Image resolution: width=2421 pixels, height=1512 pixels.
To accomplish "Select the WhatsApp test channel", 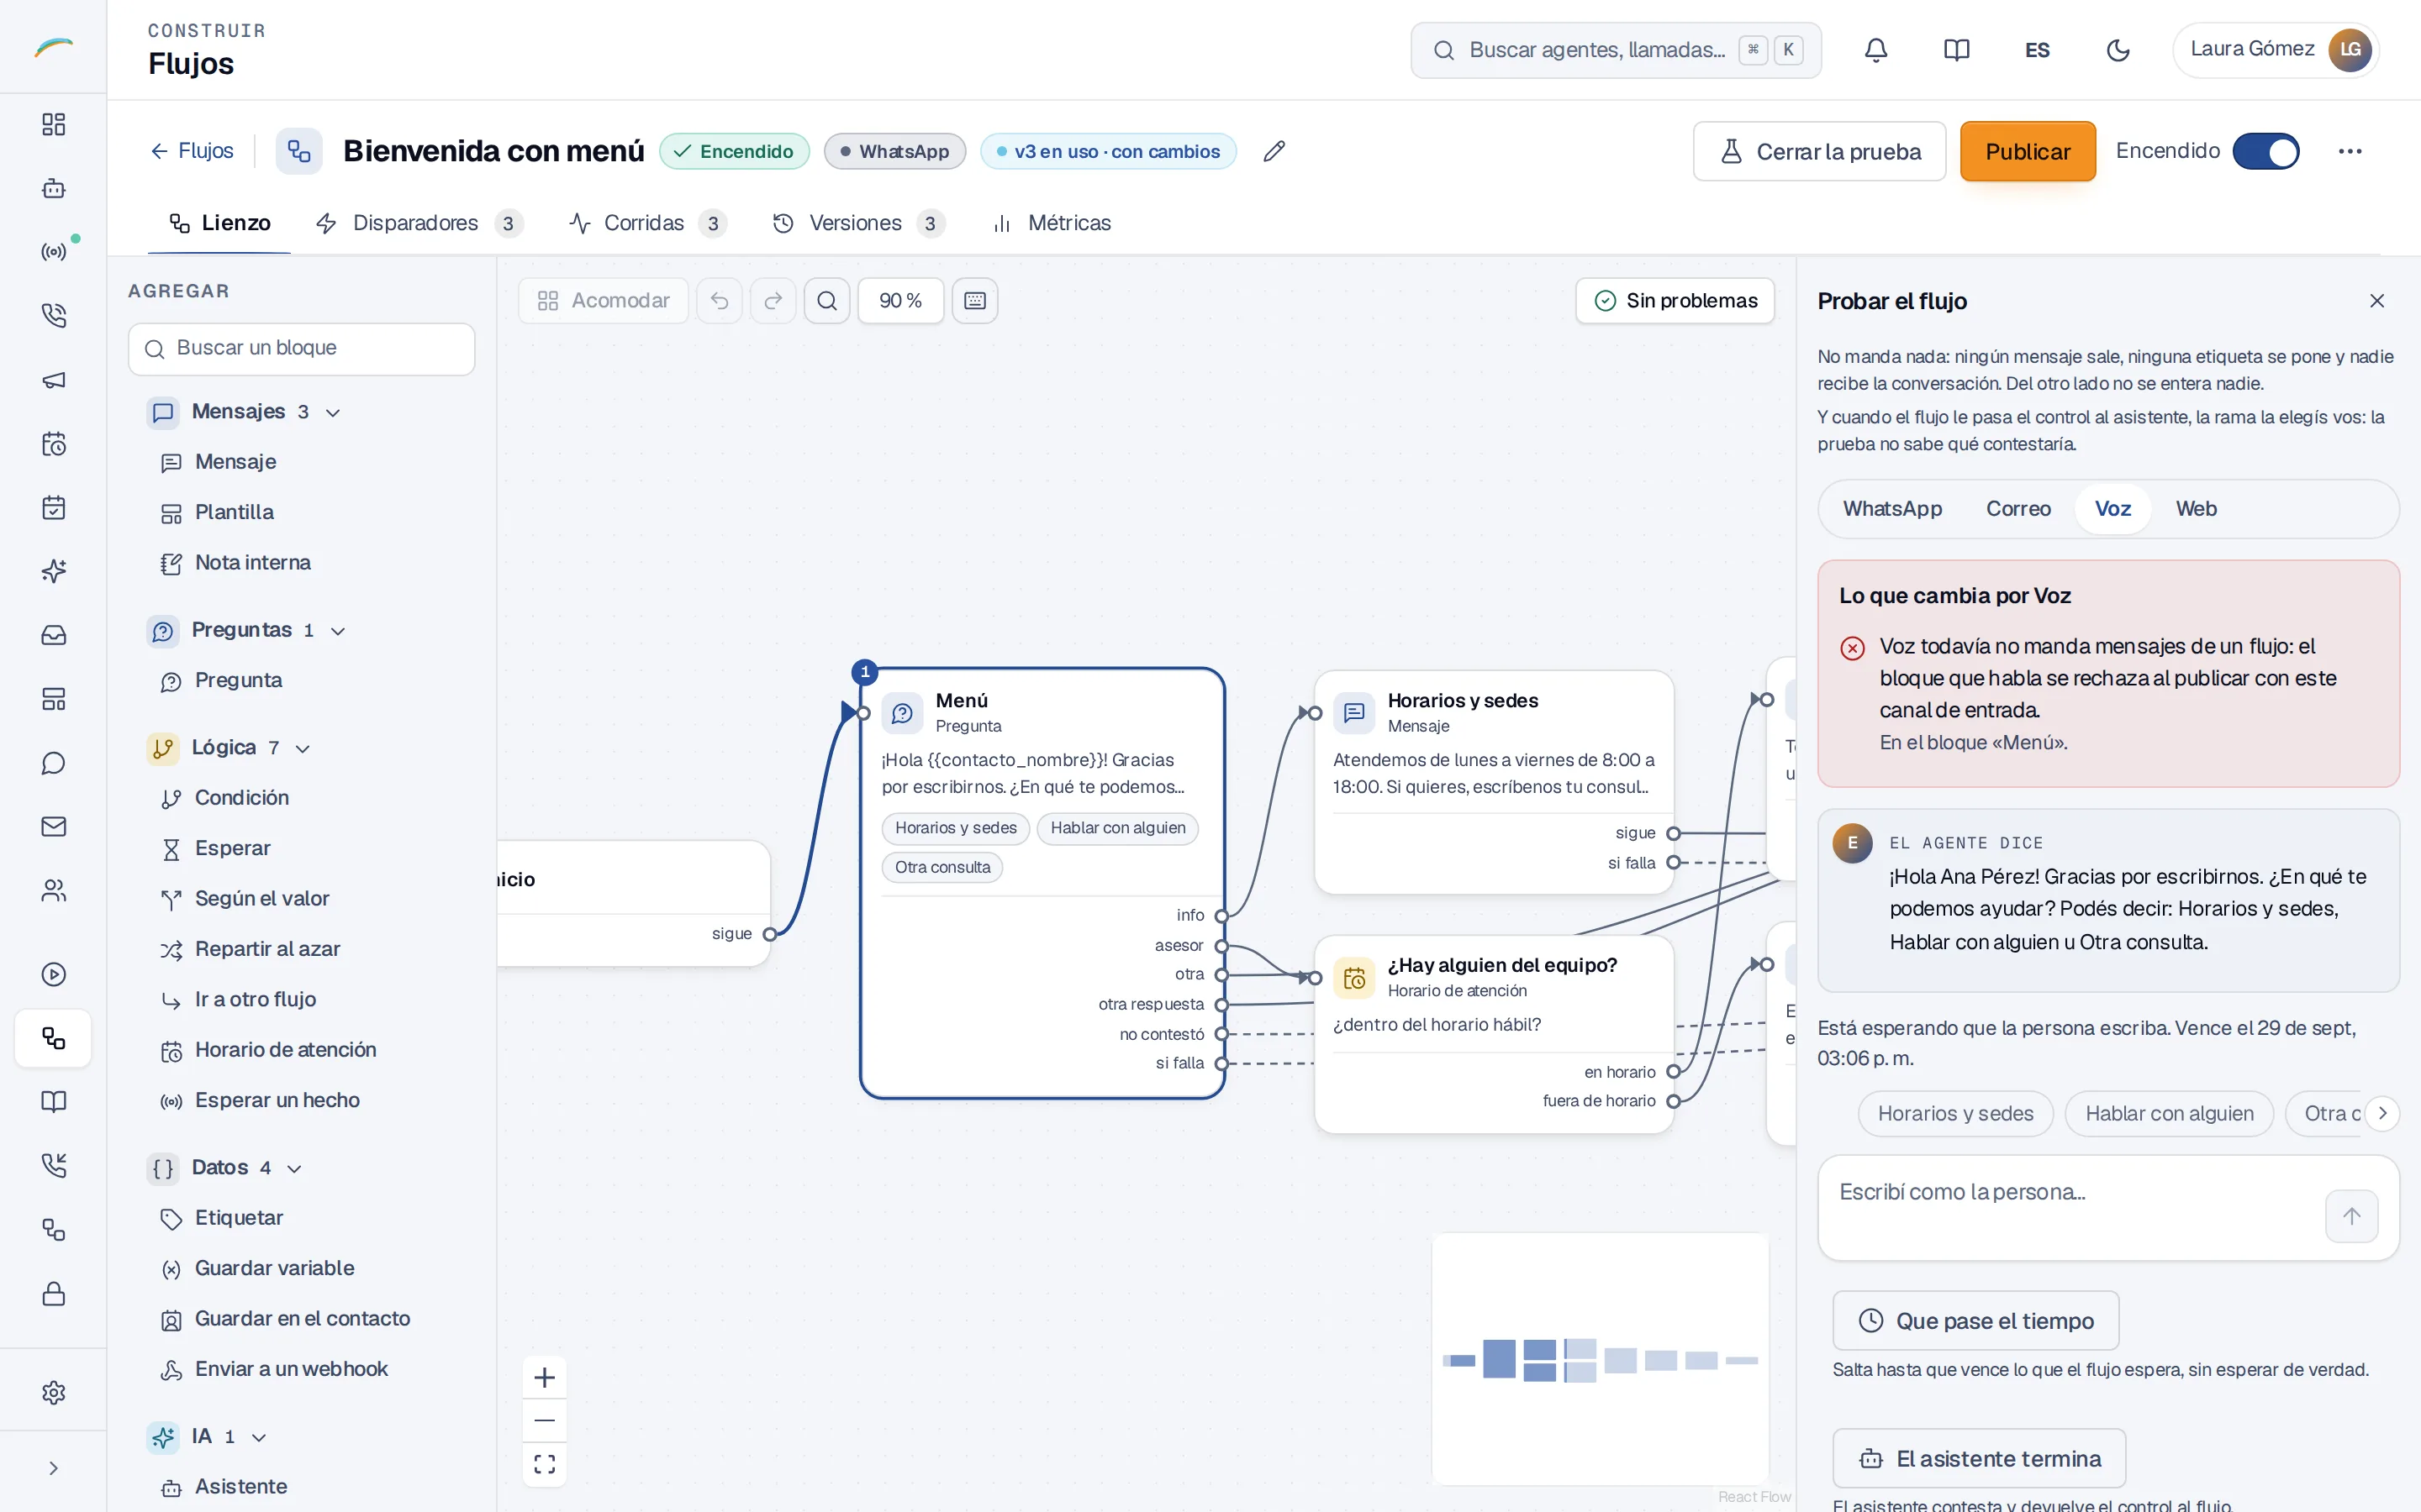I will coord(1893,509).
